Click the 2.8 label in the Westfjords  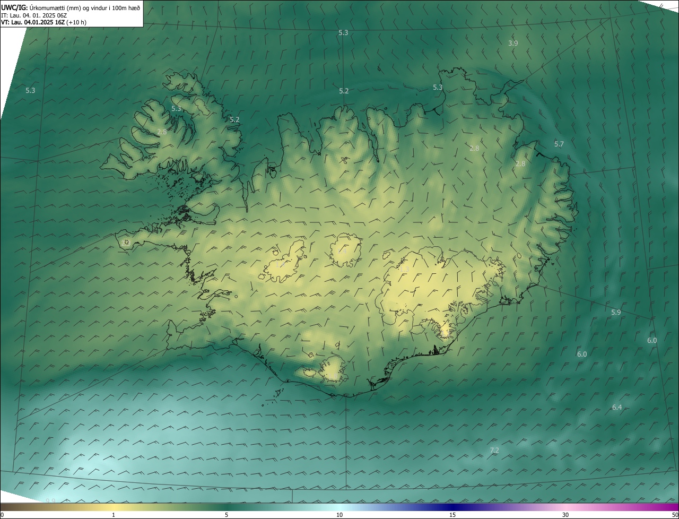(x=162, y=132)
